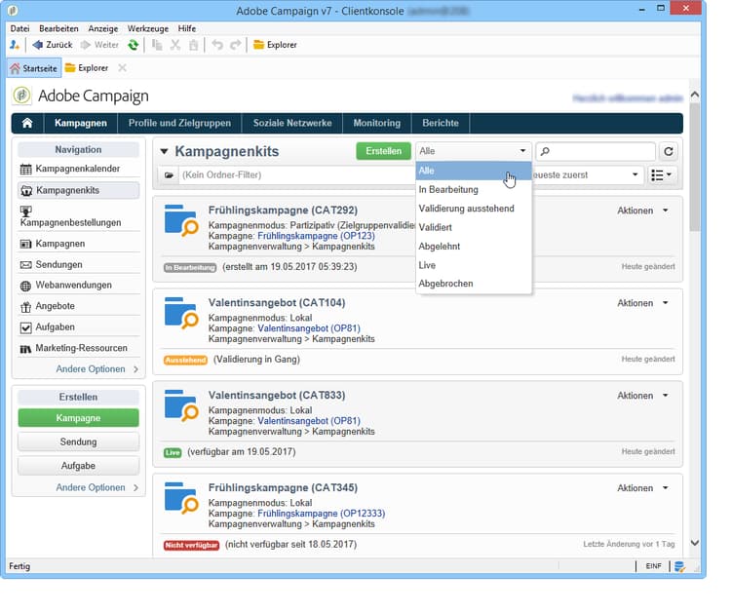731x614 pixels.
Task: Click the copy icon in the toolbar
Action: (x=158, y=45)
